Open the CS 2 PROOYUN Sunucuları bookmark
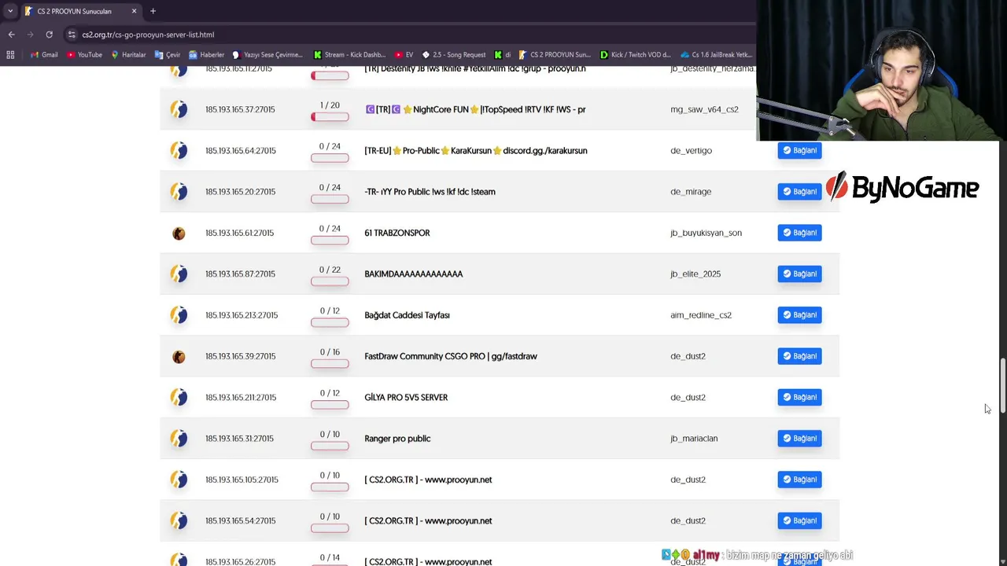Screen dimensions: 1007x566 pos(554,55)
